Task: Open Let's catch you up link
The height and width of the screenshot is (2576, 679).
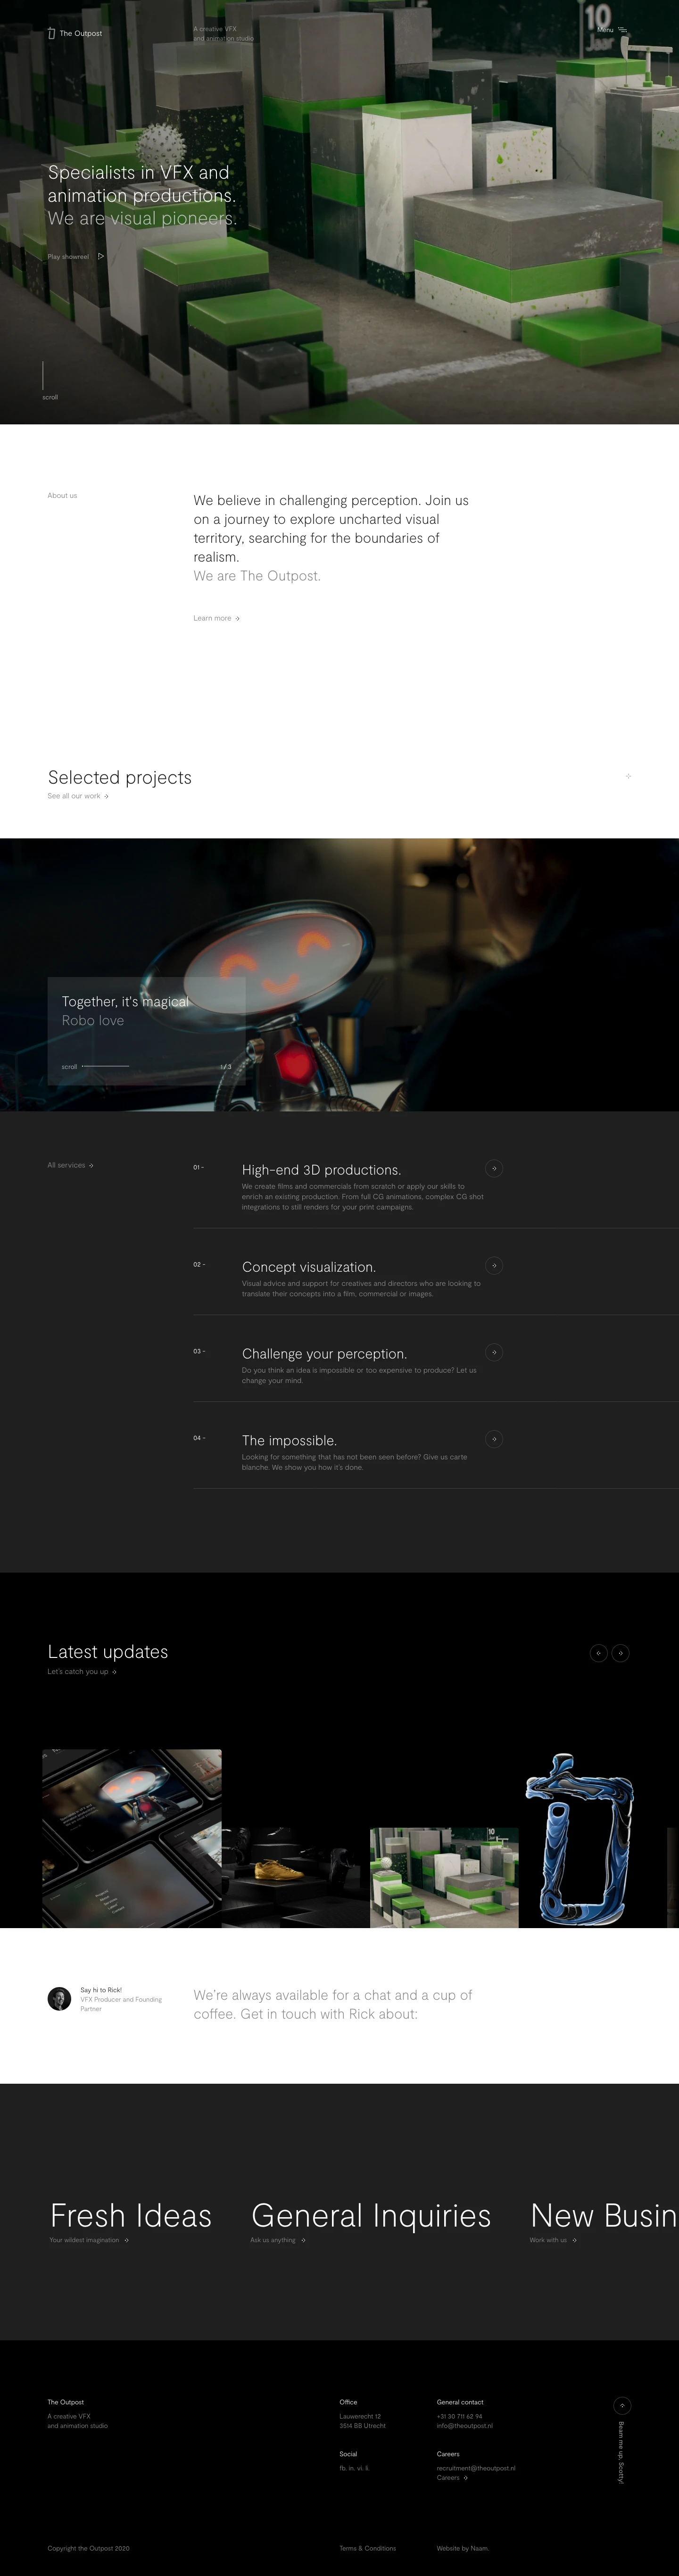Action: pyautogui.click(x=82, y=1672)
